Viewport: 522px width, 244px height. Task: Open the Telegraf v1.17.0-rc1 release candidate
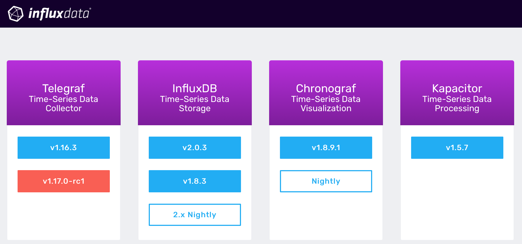[x=64, y=181]
